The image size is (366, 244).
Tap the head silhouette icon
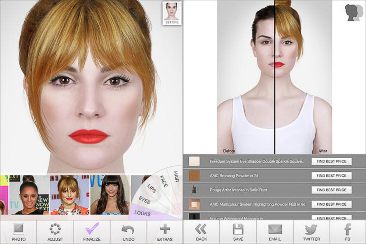click(x=354, y=13)
